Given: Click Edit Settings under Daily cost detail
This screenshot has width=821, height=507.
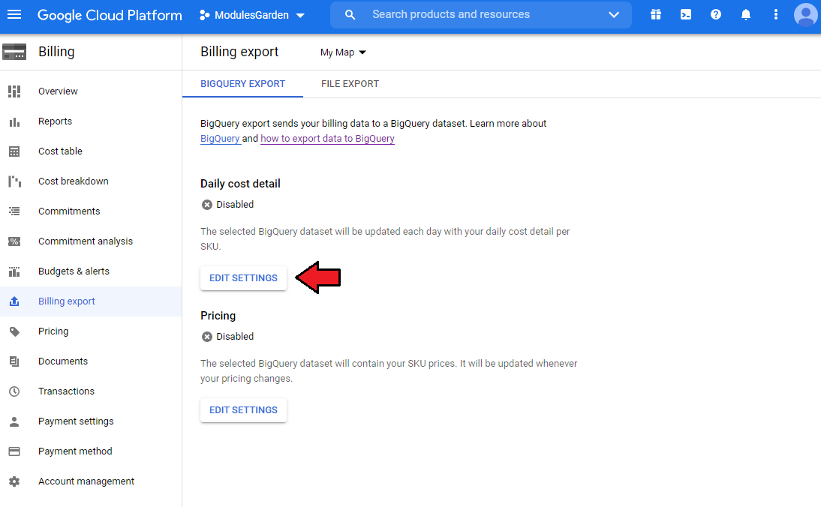Looking at the screenshot, I should (x=243, y=277).
